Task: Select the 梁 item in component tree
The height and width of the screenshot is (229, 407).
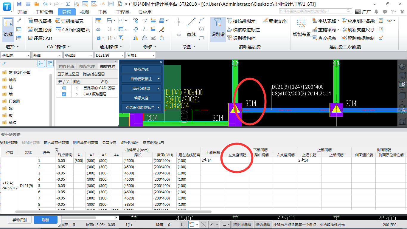Action: [11, 109]
